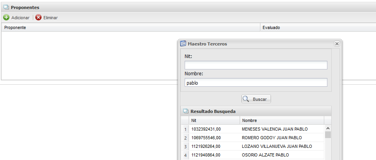
Task: Click the results scrollbar up arrow
Action: point(328,128)
